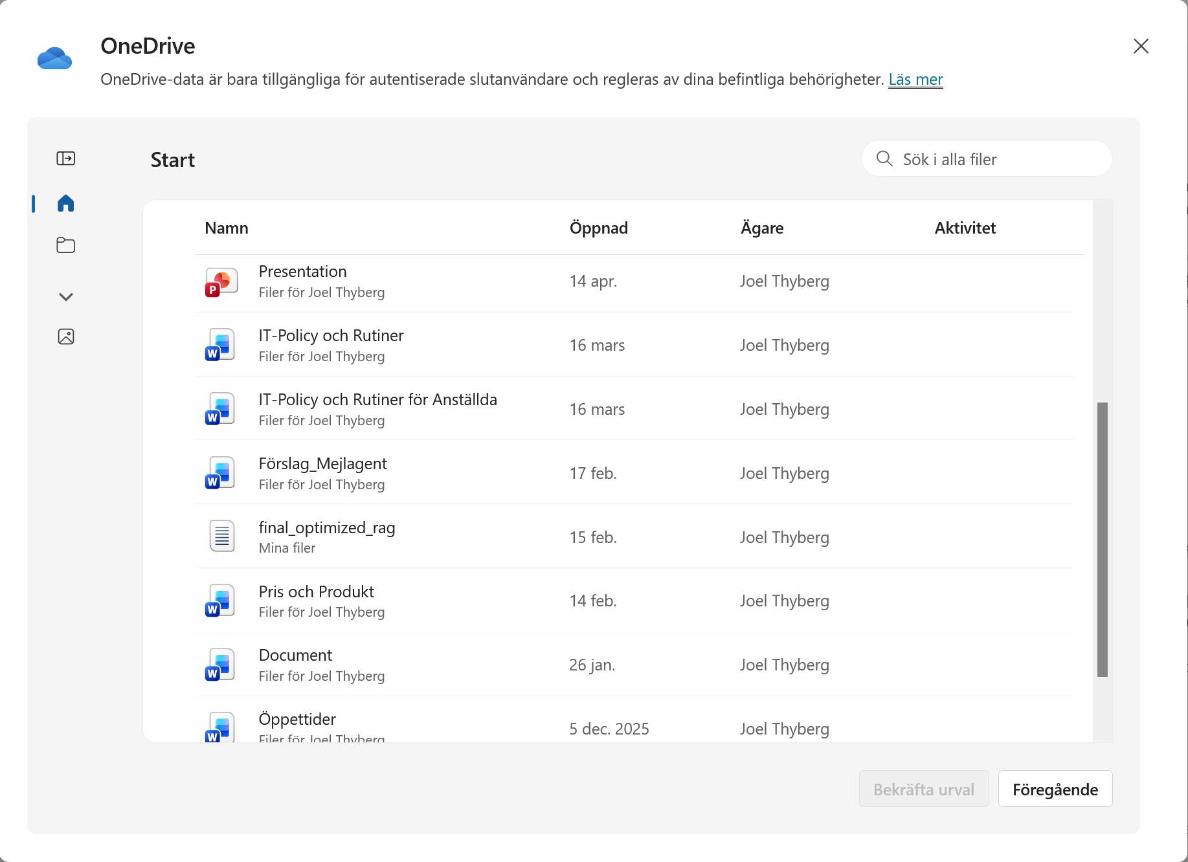Select the Förslag_Mejlagent file name
The image size is (1188, 862).
pyautogui.click(x=322, y=463)
